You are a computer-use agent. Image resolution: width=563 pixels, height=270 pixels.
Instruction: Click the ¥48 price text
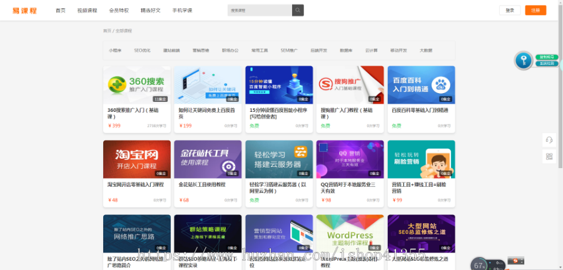(113, 200)
